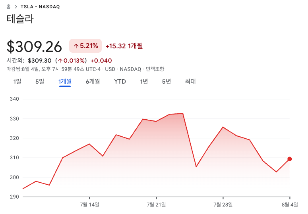
Task: Click the breadcrumb chevron arrow icon
Action: pyautogui.click(x=16, y=7)
